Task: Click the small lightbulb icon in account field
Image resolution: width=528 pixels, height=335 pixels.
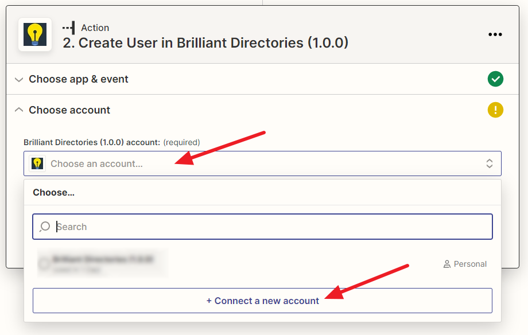Action: 37,163
